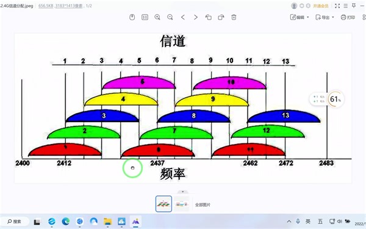Delete the current image with trash icon

tap(234, 17)
